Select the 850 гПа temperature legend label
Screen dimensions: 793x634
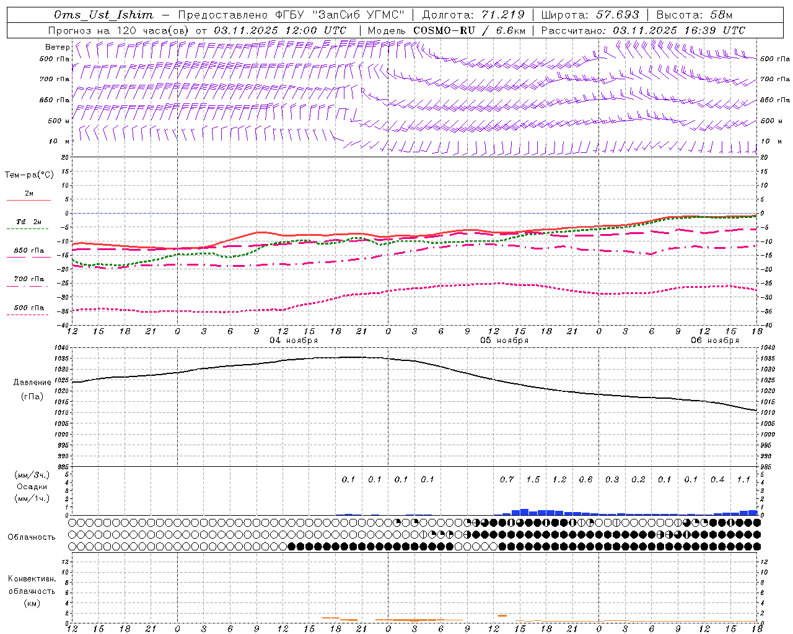tap(29, 251)
